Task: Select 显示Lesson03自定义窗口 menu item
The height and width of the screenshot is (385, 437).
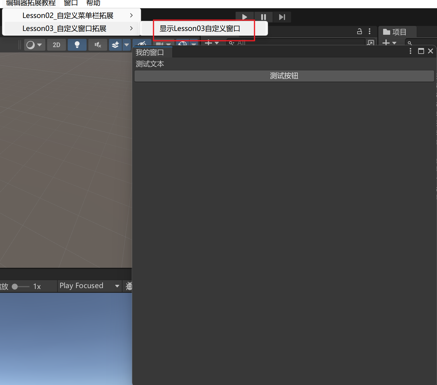Action: click(200, 29)
